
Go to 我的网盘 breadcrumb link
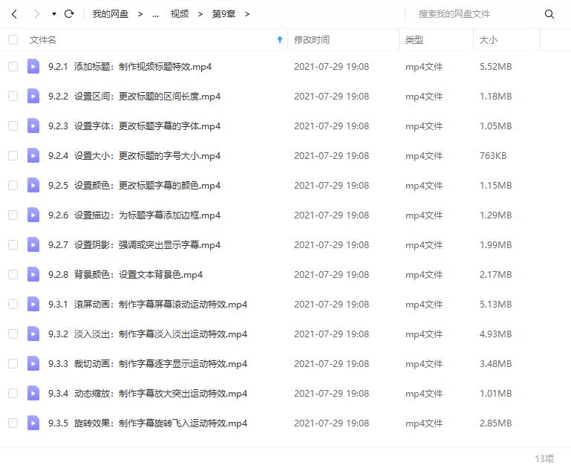click(111, 14)
